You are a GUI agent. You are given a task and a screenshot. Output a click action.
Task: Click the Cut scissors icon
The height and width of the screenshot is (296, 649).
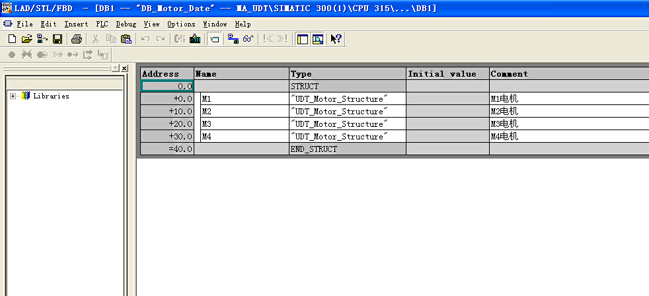(x=96, y=40)
